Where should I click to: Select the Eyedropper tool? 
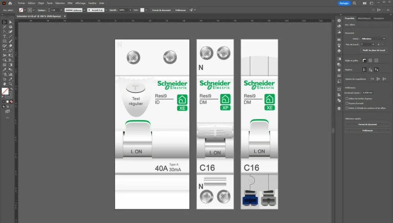(5, 69)
